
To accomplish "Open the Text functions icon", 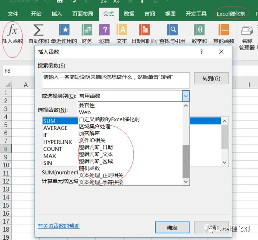I will (122, 30).
